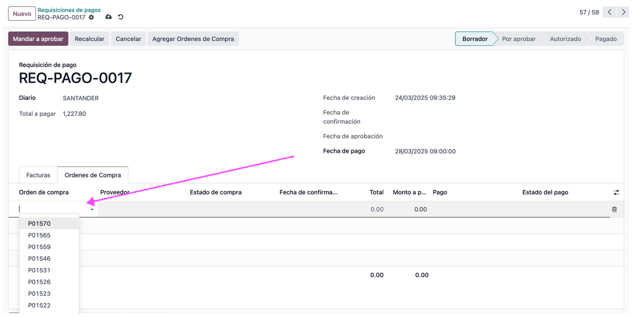The height and width of the screenshot is (317, 632).
Task: Sort by Fecha de confirma... column header
Action: tap(308, 192)
